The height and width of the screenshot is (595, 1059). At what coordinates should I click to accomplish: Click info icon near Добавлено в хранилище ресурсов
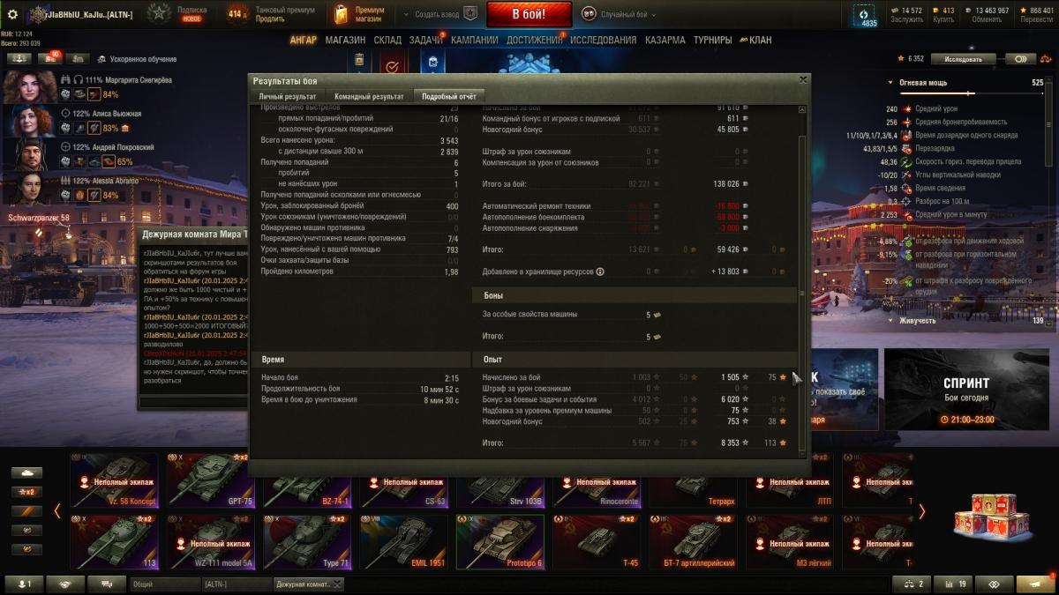click(x=600, y=271)
